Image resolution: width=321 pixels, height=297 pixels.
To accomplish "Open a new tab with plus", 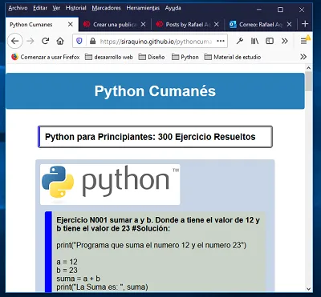I will pos(305,24).
